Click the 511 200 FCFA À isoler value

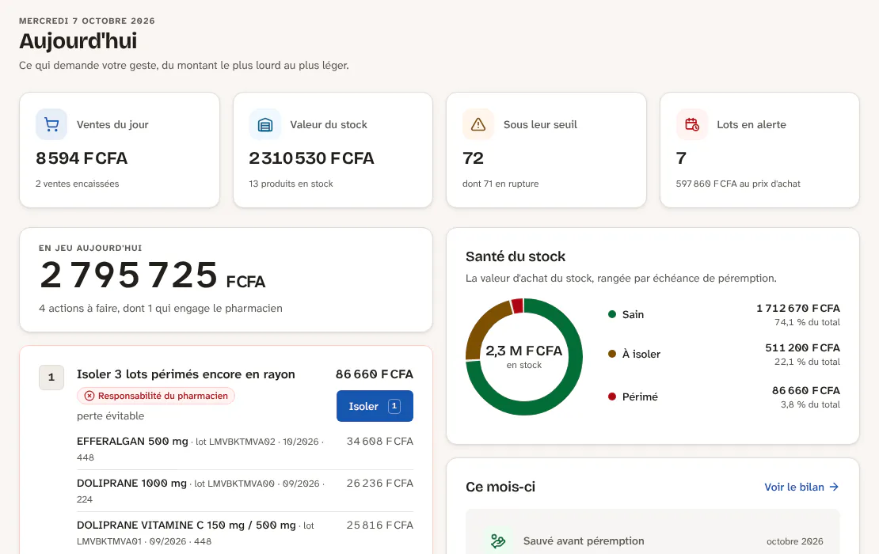pos(803,348)
